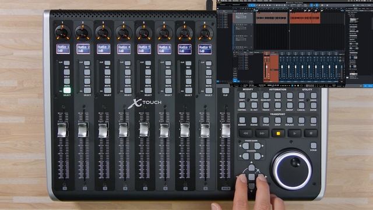Viewport: 373px width, 210px height.
Task: Click the Enter utility button
Action: coord(314,105)
